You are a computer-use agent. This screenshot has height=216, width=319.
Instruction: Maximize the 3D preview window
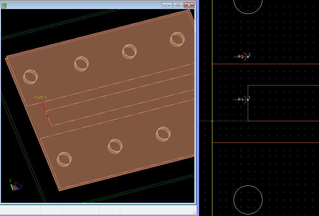(x=178, y=5)
